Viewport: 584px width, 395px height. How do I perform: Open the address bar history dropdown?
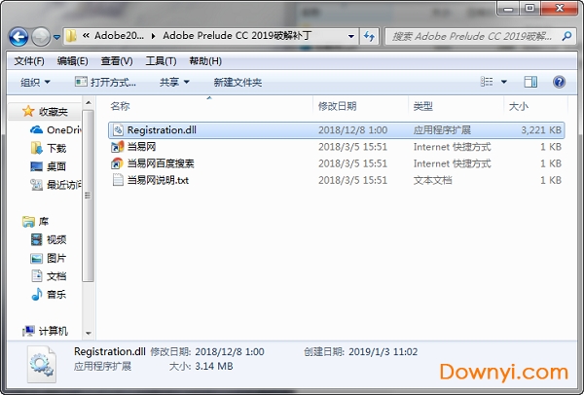[350, 37]
